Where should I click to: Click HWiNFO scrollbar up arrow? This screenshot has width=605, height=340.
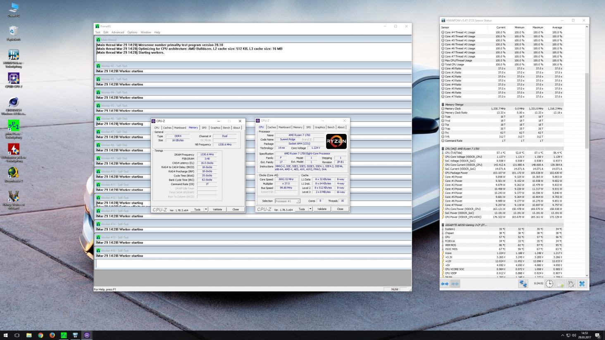coord(586,27)
